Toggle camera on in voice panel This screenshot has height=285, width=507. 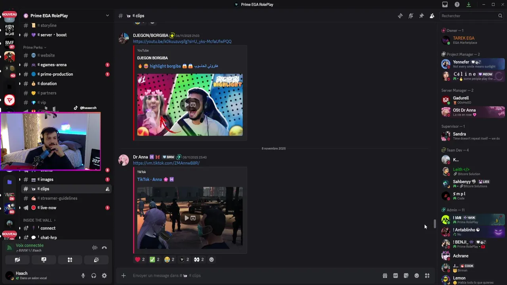(17, 260)
